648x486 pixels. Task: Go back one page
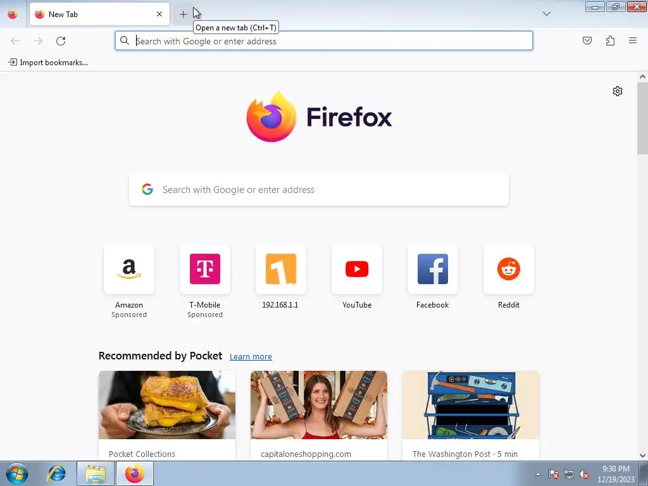tap(15, 41)
